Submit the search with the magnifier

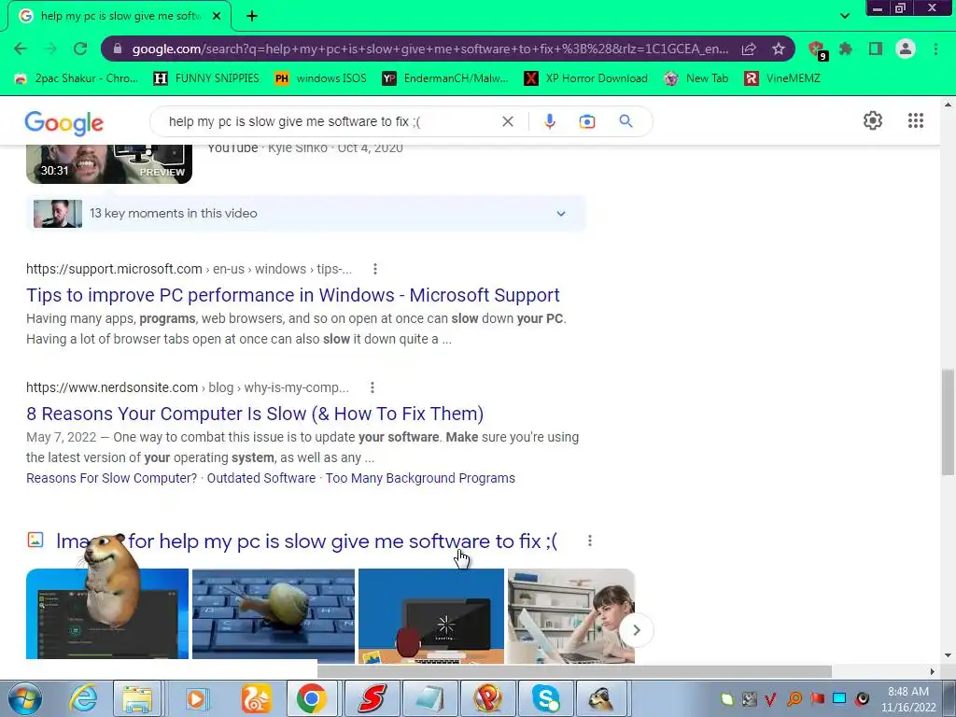click(x=626, y=121)
